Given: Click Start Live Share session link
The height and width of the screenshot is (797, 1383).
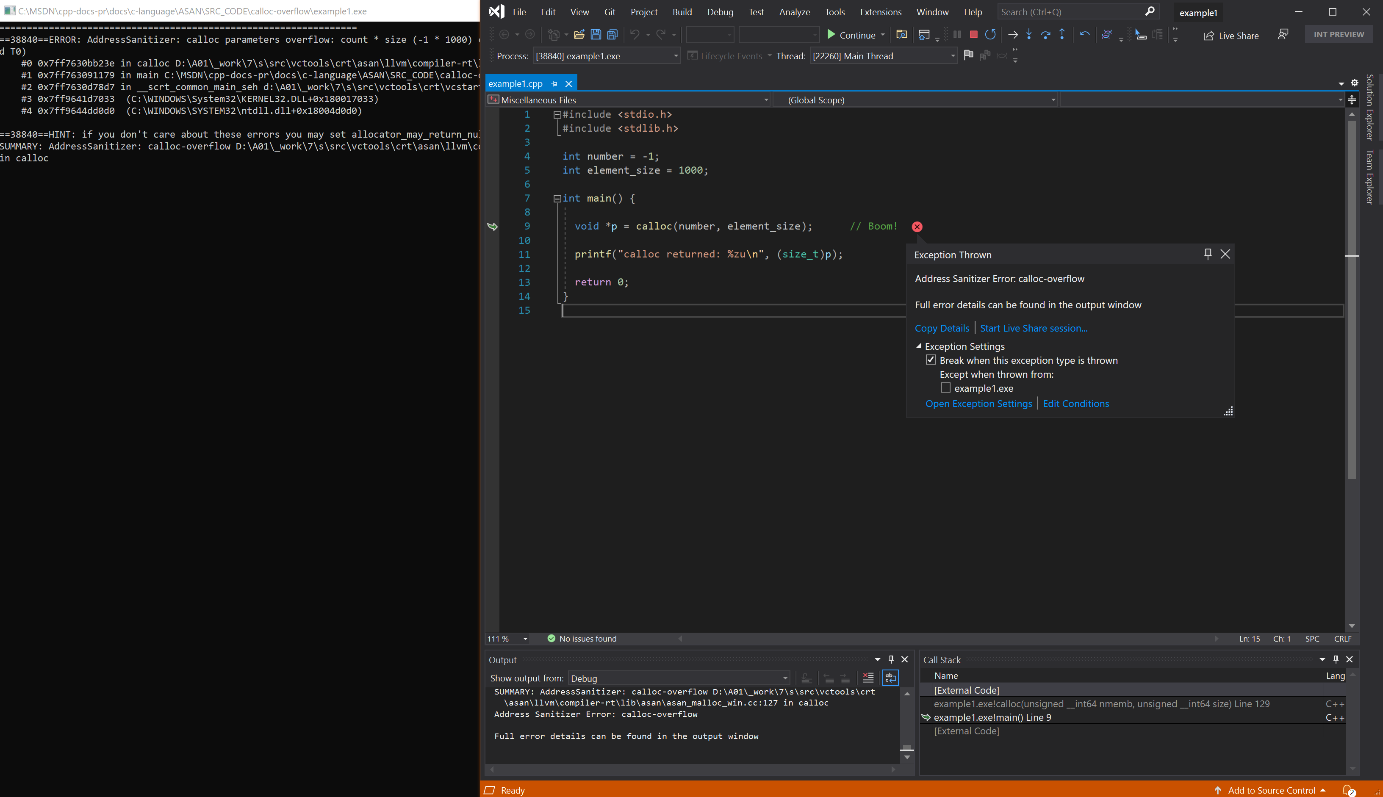Looking at the screenshot, I should pos(1034,327).
